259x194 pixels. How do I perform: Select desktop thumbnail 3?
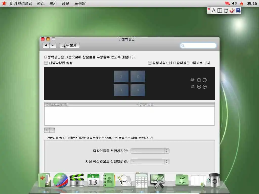pyautogui.click(x=121, y=90)
